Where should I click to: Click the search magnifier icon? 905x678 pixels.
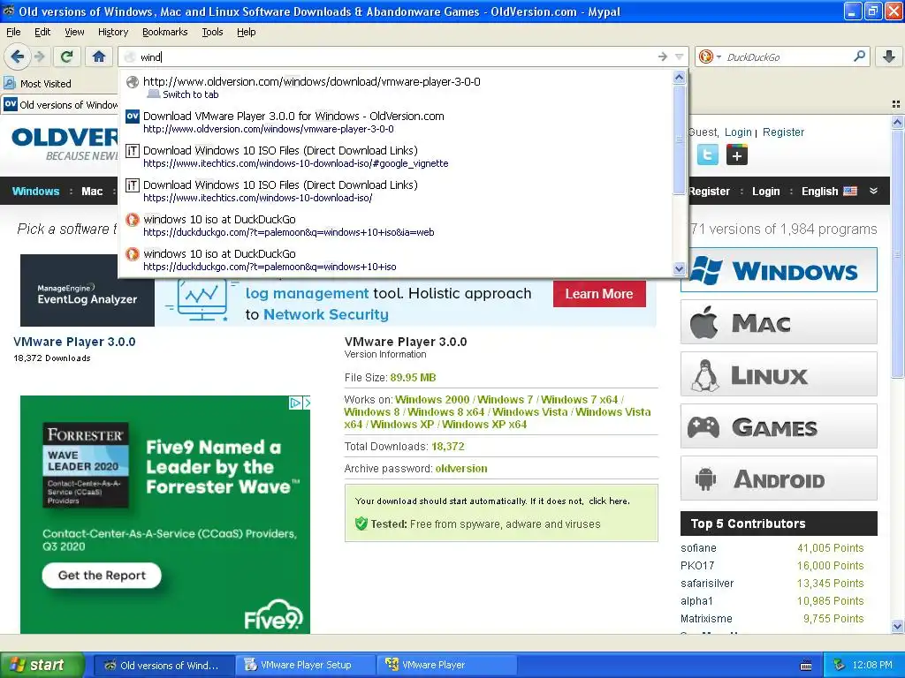[859, 56]
